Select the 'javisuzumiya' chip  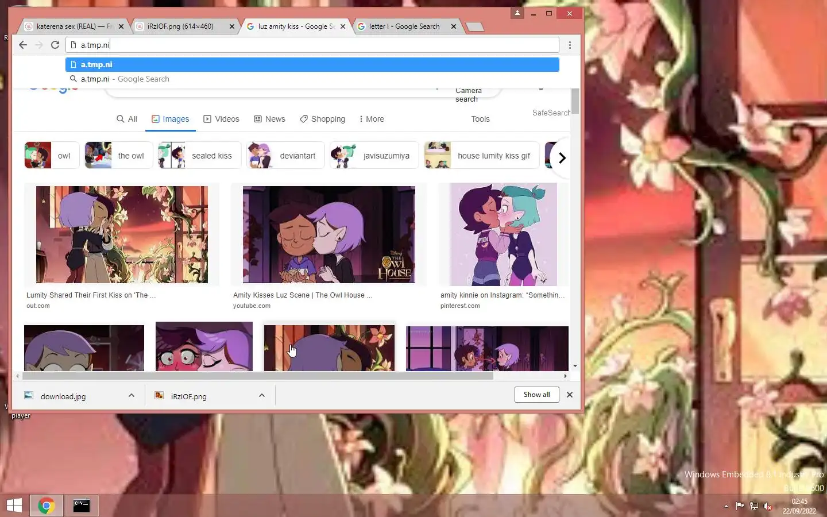pos(374,156)
